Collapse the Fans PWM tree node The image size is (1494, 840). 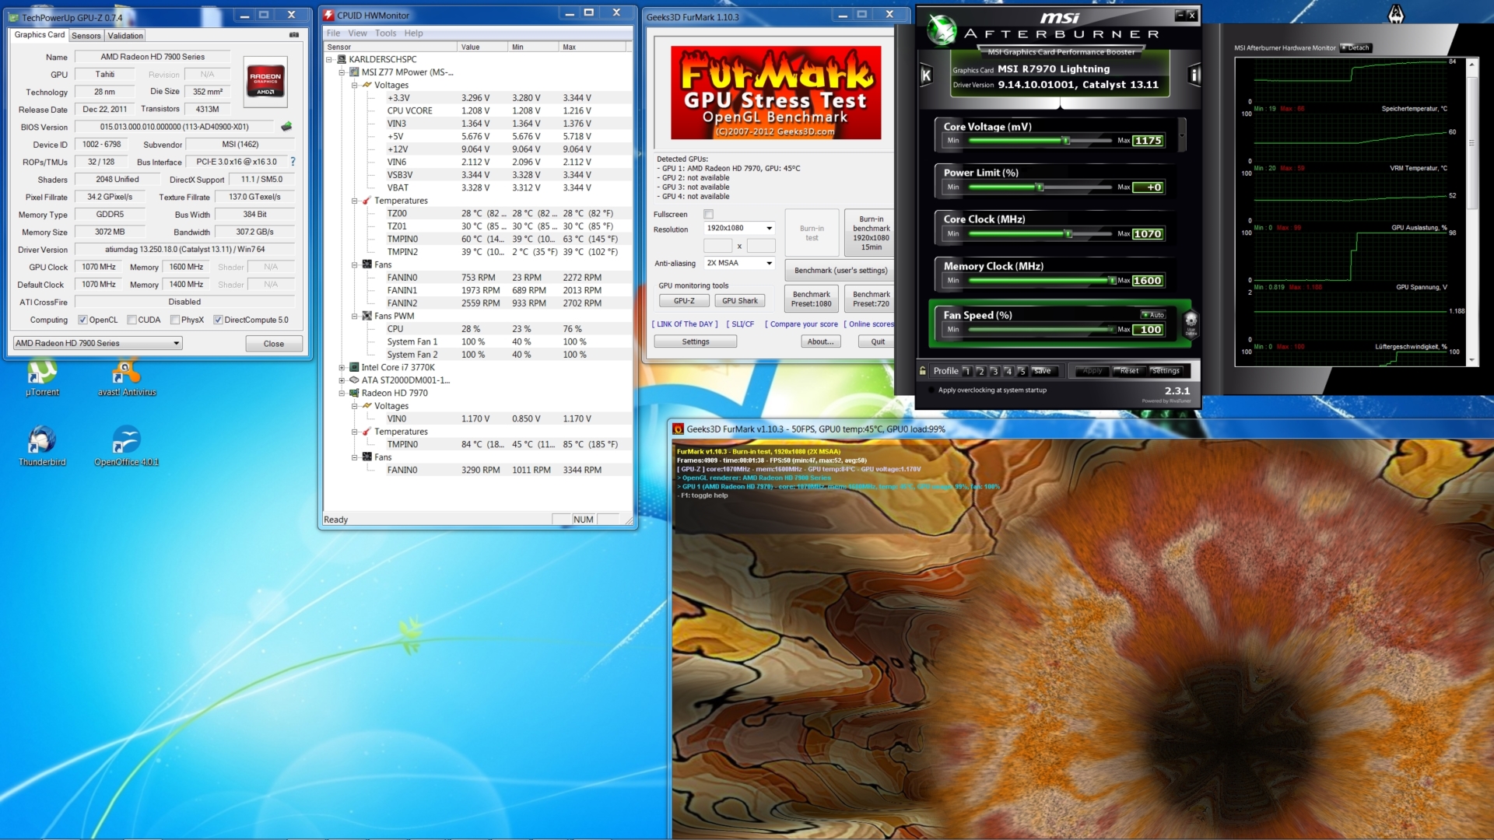pyautogui.click(x=355, y=316)
